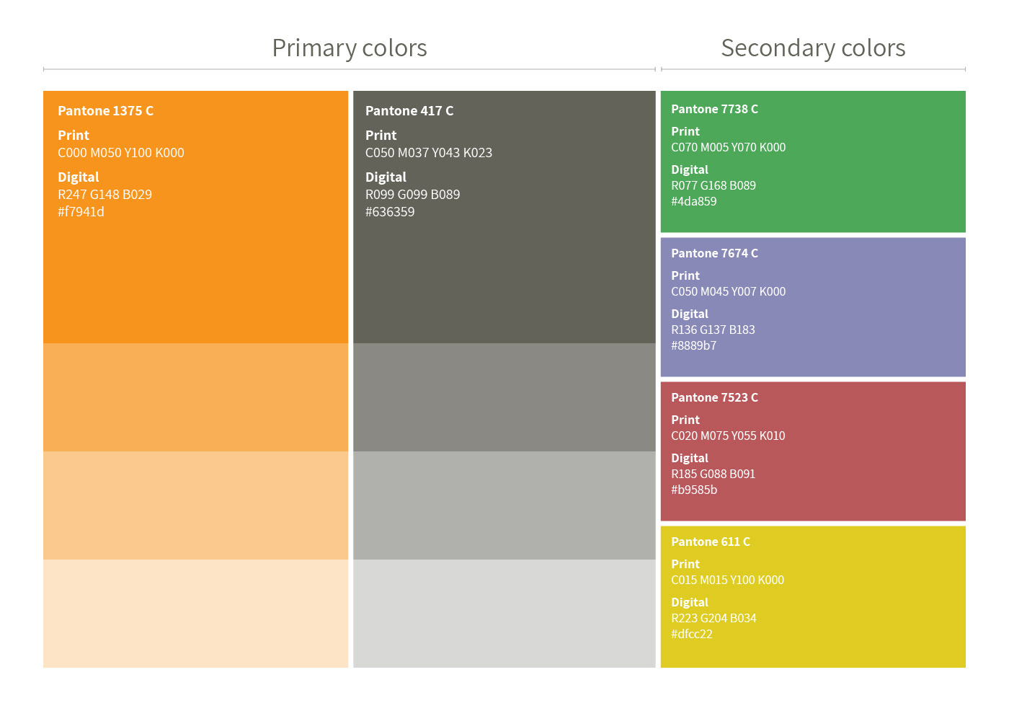Select the '#4da859' hex code
Viewport: 1009px width, 711px height.
(694, 201)
